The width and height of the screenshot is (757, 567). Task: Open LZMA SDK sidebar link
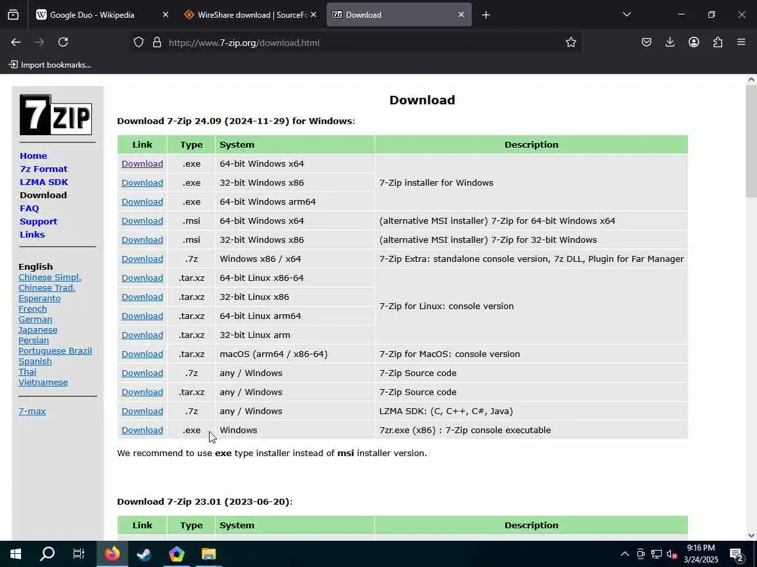pyautogui.click(x=44, y=182)
